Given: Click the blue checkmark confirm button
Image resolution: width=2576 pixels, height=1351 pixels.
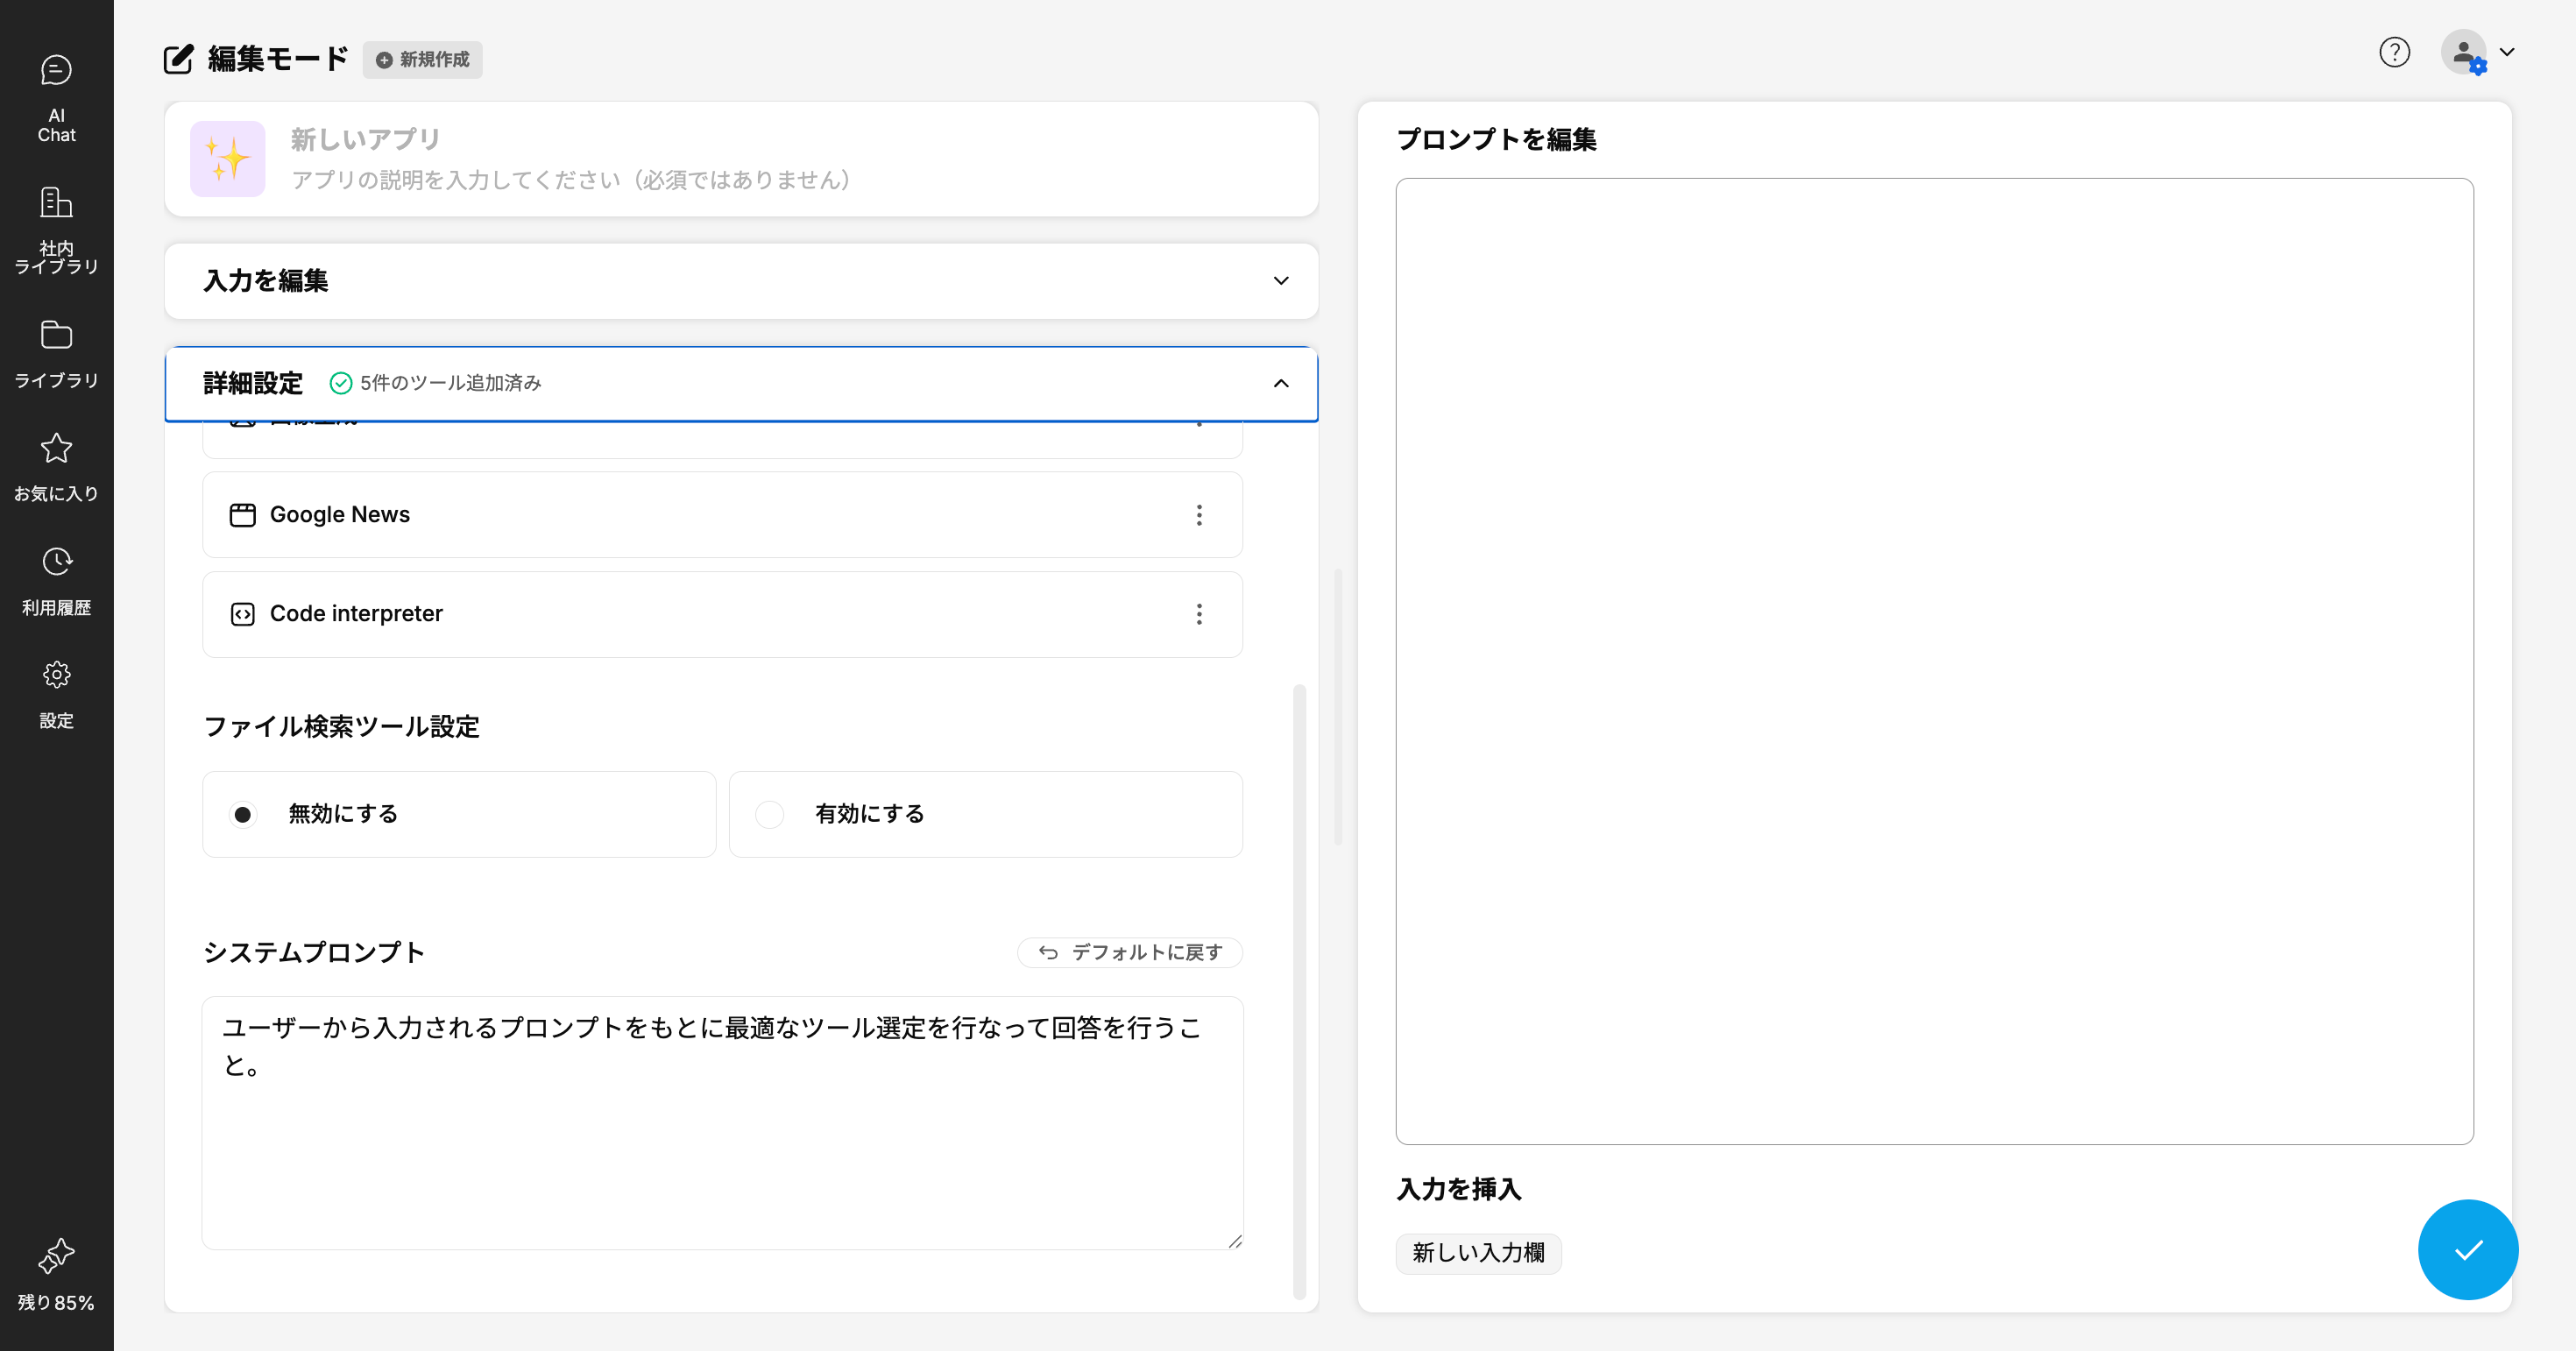Looking at the screenshot, I should (x=2467, y=1249).
